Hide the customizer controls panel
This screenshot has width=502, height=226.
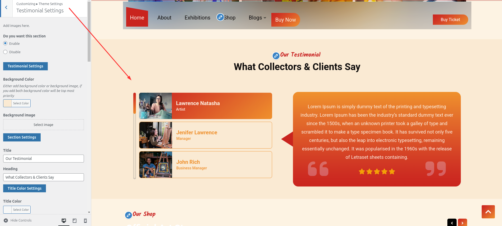point(18,220)
